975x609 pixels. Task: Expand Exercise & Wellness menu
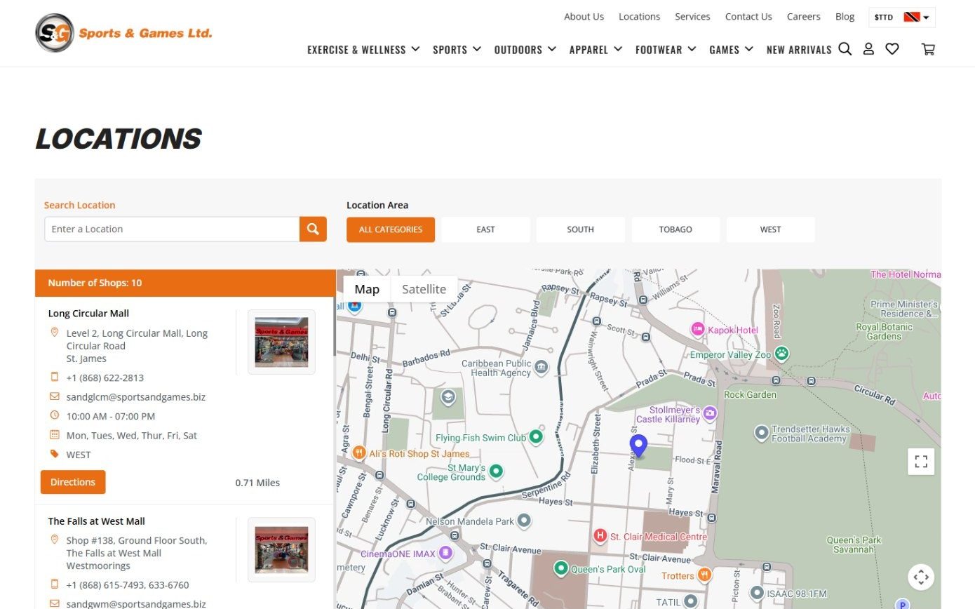click(x=363, y=49)
